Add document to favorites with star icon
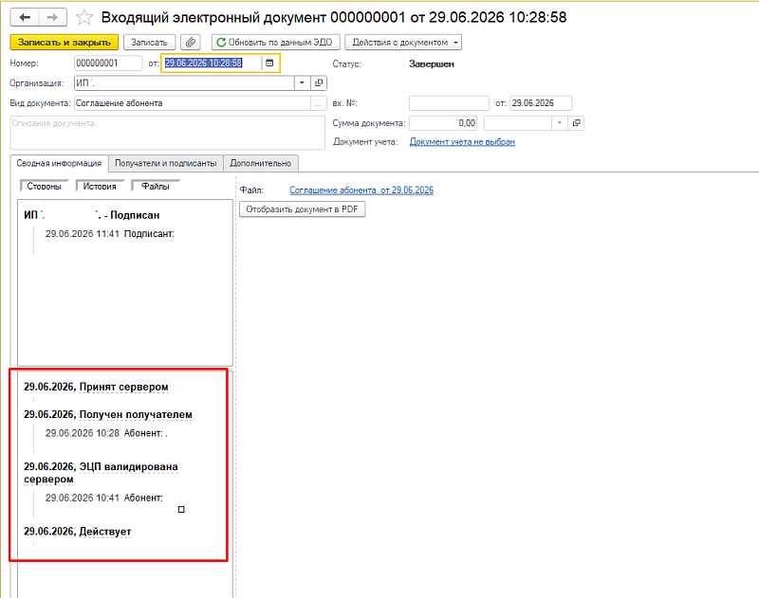 coord(84,18)
